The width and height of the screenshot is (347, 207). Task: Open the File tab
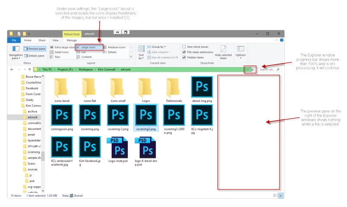14,40
